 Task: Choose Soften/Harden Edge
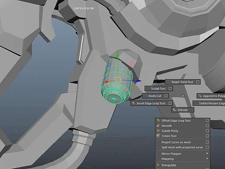click(x=209, y=103)
